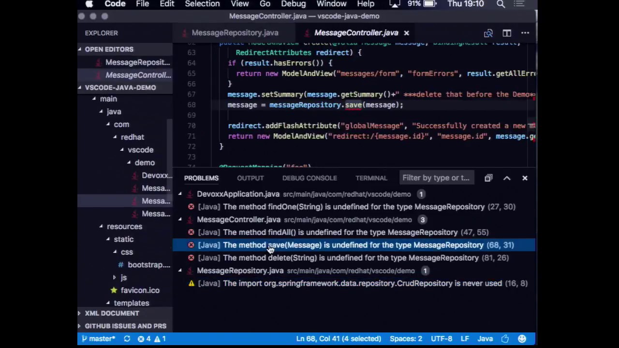Open the Selection menu

202,4
